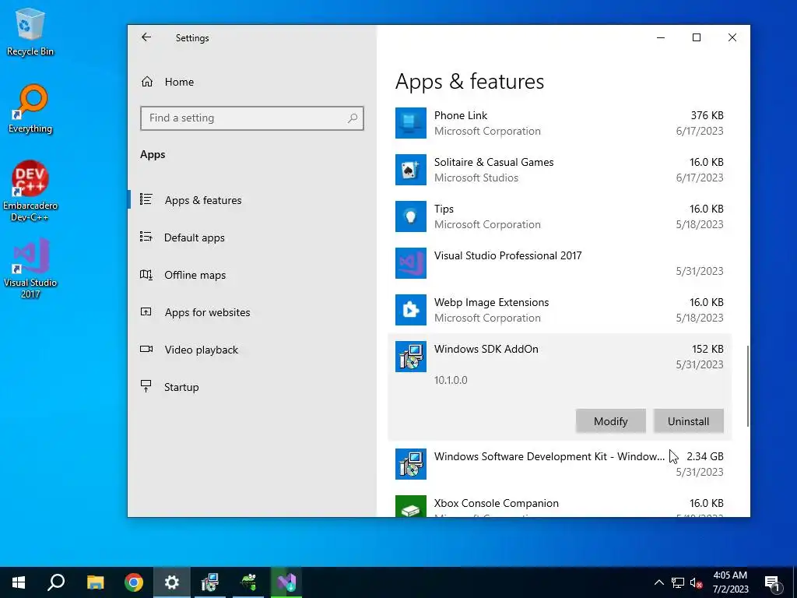Click the Windows SDK AddOn title
The width and height of the screenshot is (797, 598).
486,349
